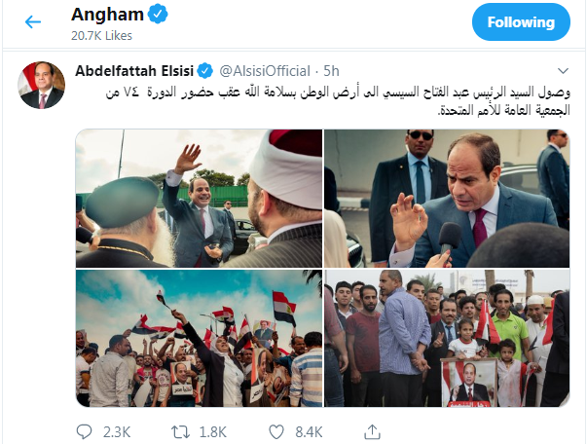Open Abdelfattah Elsisi profile avatar

[42, 86]
